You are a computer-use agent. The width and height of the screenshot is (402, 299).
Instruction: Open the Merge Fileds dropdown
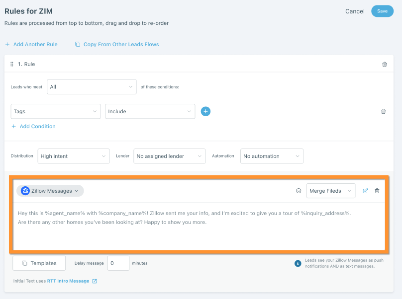(330, 191)
